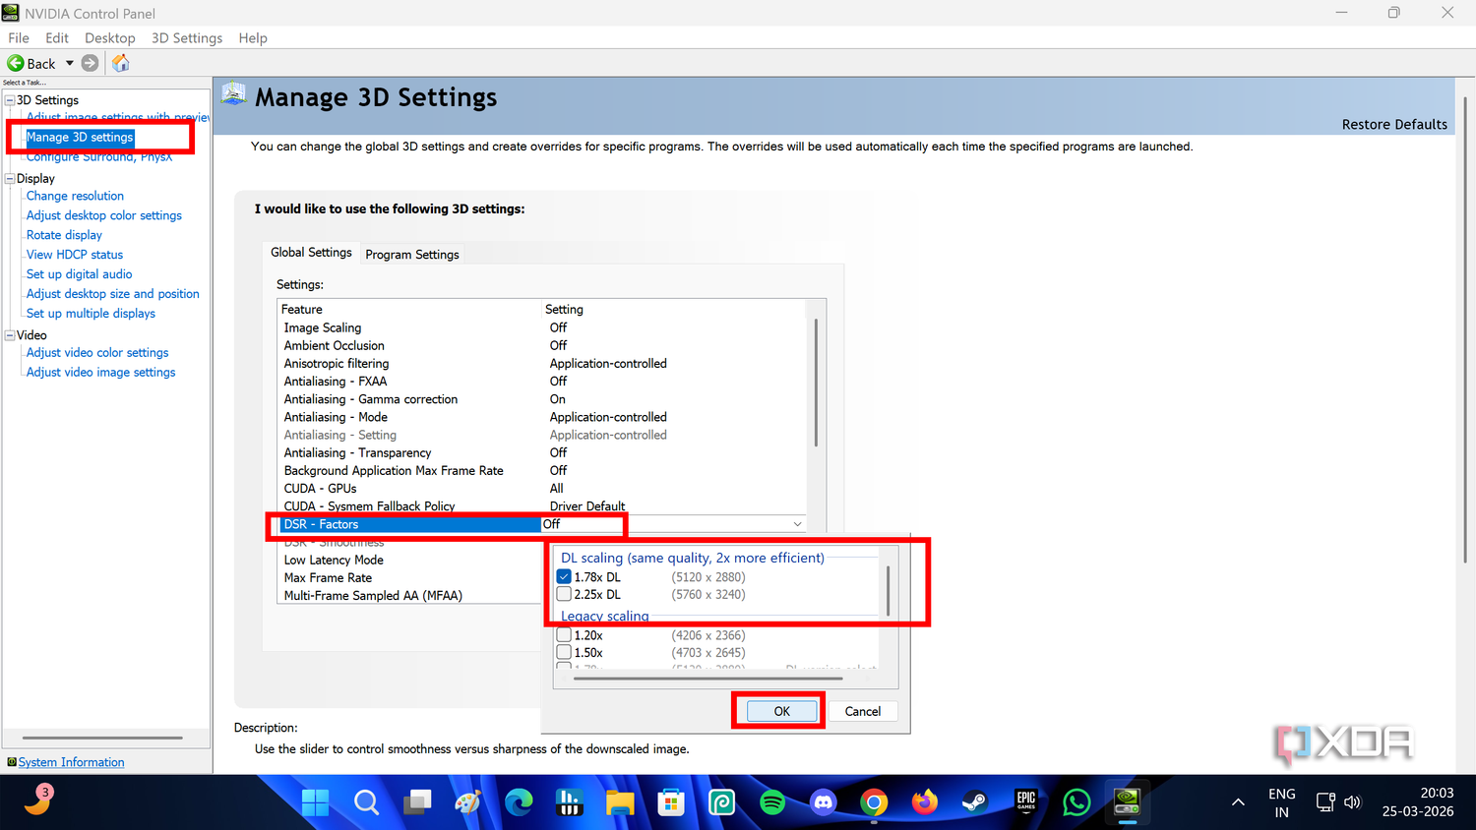Click the settings list vertical scrollbar
Image resolution: width=1476 pixels, height=830 pixels.
tap(816, 384)
